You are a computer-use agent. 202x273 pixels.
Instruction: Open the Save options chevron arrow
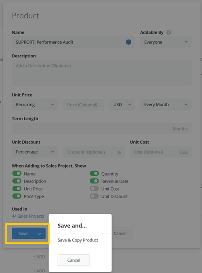pyautogui.click(x=40, y=233)
